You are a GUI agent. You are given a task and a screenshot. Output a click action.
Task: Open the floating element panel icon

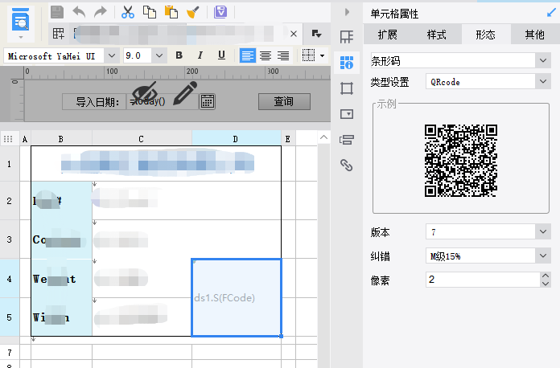coord(347,88)
